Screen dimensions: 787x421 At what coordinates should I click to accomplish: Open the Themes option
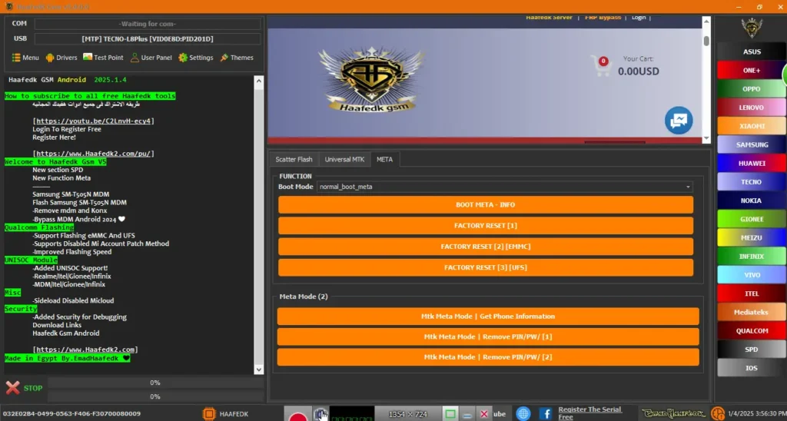(x=237, y=58)
